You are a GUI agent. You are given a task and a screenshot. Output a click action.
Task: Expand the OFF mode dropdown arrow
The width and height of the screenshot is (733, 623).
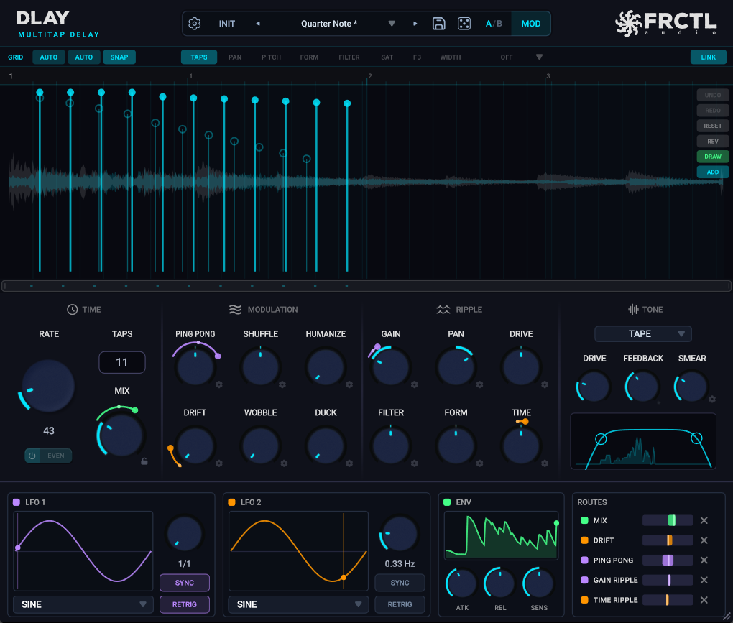(539, 57)
